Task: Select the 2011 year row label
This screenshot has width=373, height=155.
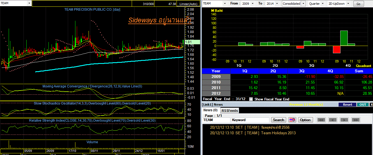Action: click(216, 88)
